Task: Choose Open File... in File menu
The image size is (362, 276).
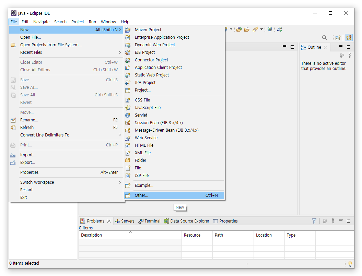Action: [x=66, y=37]
